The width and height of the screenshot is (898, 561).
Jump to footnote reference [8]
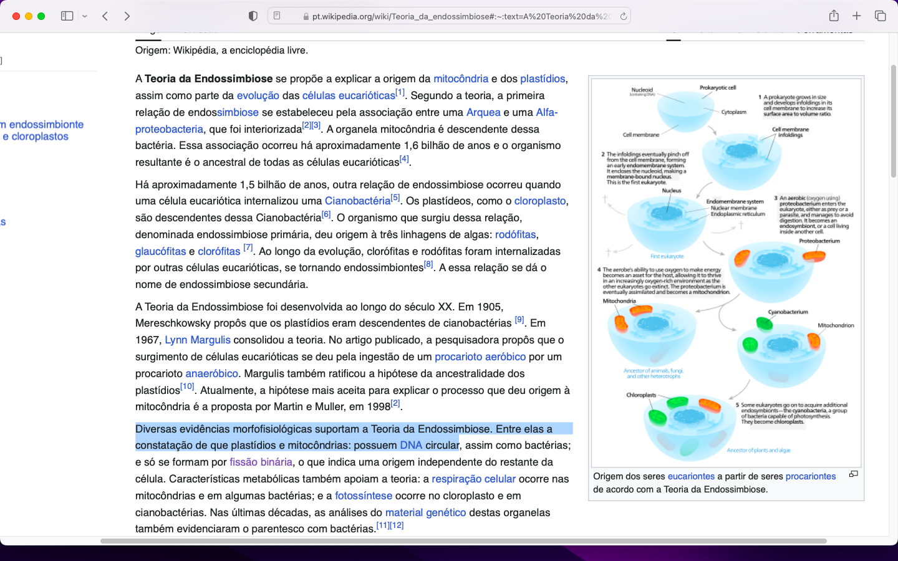coord(428,264)
